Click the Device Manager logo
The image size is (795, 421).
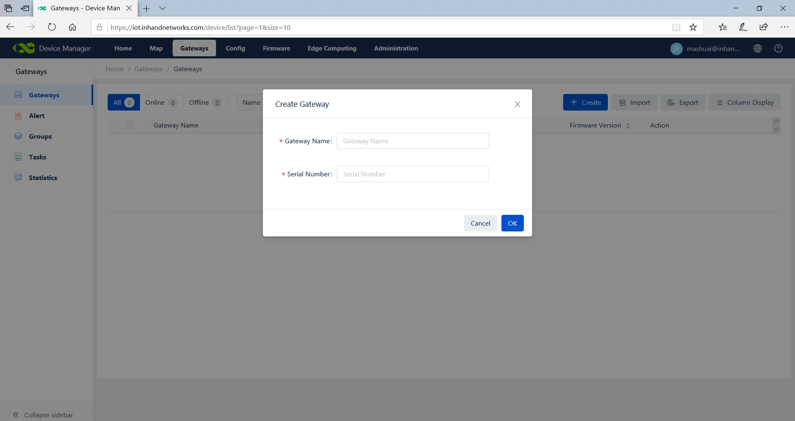tap(52, 48)
